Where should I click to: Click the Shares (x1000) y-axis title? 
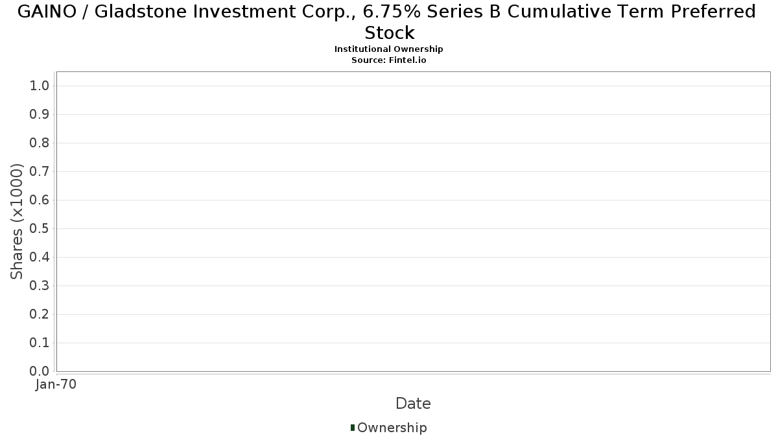[18, 221]
